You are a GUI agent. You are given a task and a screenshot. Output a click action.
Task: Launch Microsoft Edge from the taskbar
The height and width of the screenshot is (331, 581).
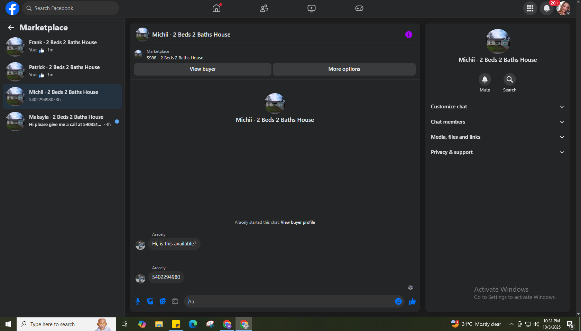[x=193, y=324]
